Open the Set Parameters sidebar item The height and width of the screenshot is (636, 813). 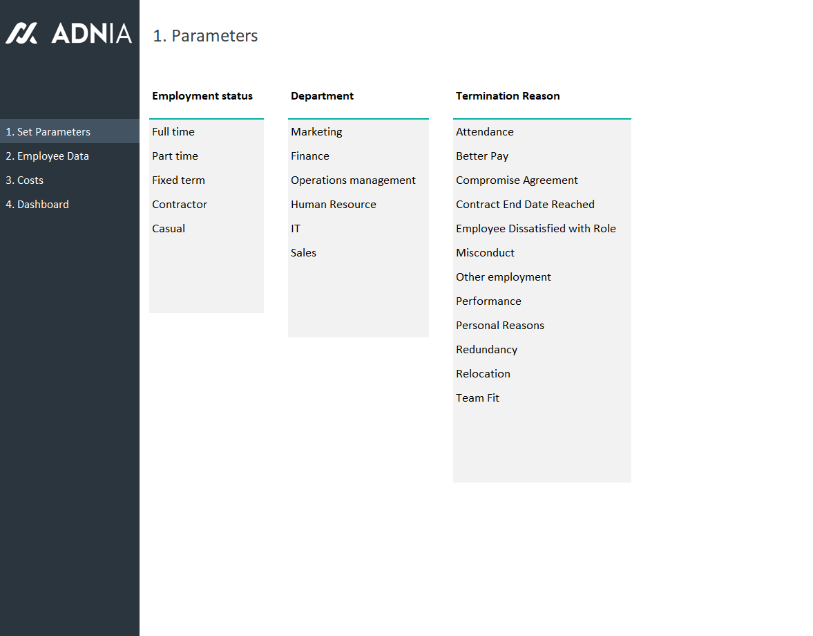(48, 131)
